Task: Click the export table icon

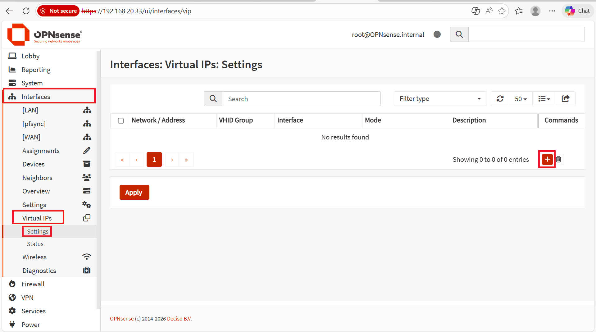Action: point(566,99)
